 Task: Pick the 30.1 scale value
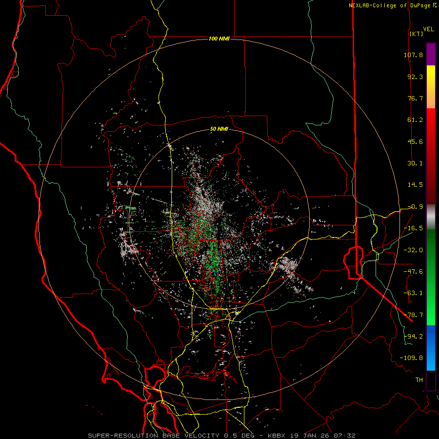tap(415, 163)
